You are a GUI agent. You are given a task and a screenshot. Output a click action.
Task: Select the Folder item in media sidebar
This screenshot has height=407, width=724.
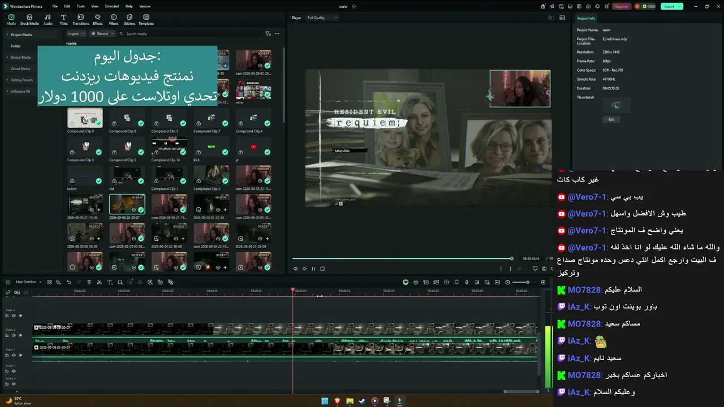click(x=16, y=46)
